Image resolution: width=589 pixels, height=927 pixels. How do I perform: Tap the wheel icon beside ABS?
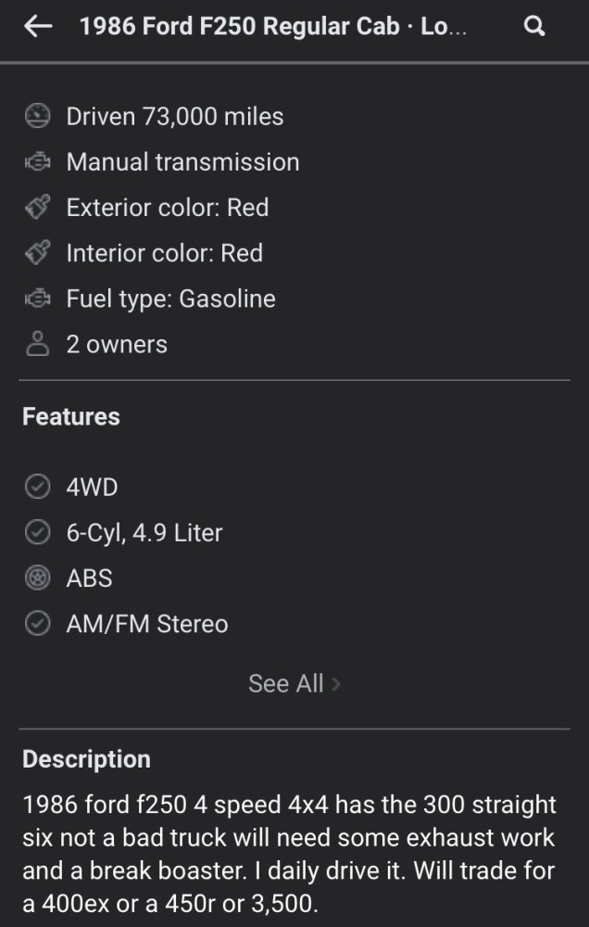pos(38,578)
